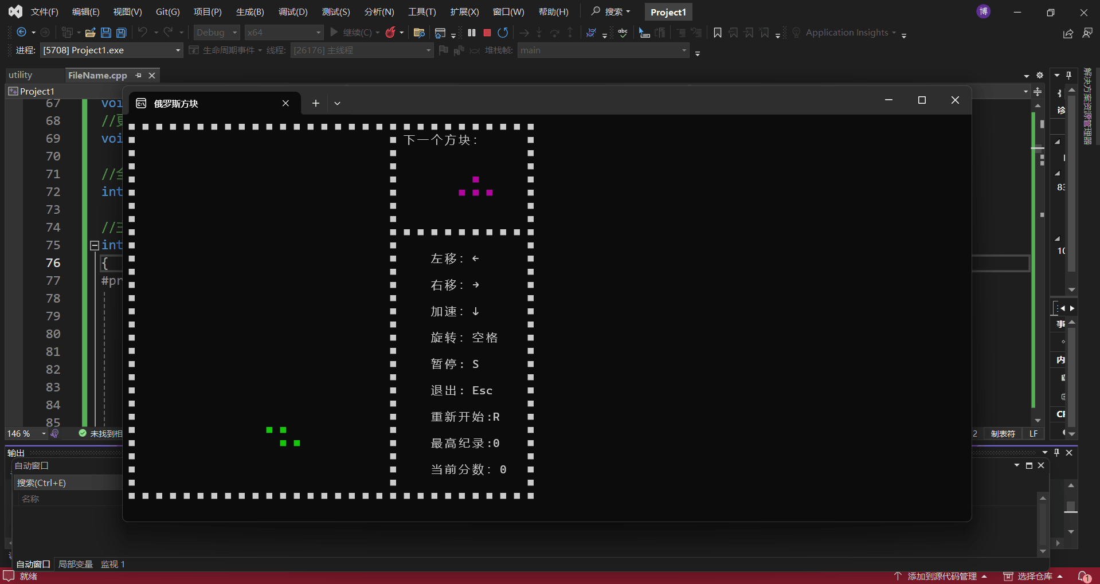
Task: Stop debugging with the red square icon
Action: click(x=487, y=33)
